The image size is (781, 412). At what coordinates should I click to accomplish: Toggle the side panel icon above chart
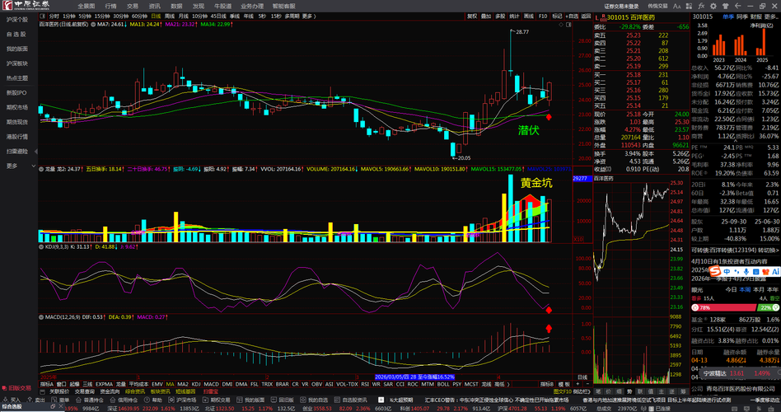568,24
